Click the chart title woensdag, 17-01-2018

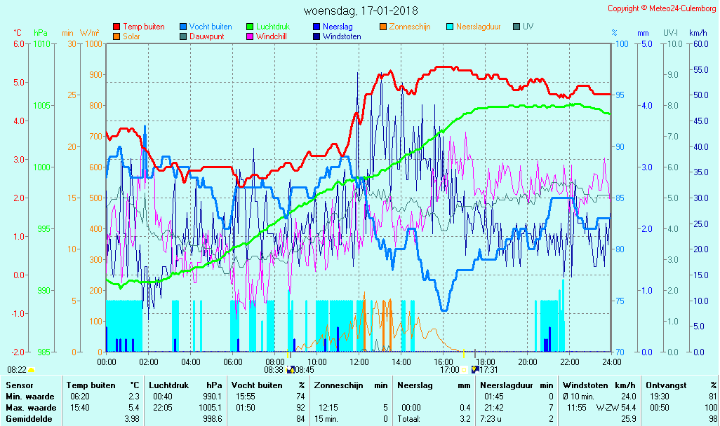click(x=361, y=11)
